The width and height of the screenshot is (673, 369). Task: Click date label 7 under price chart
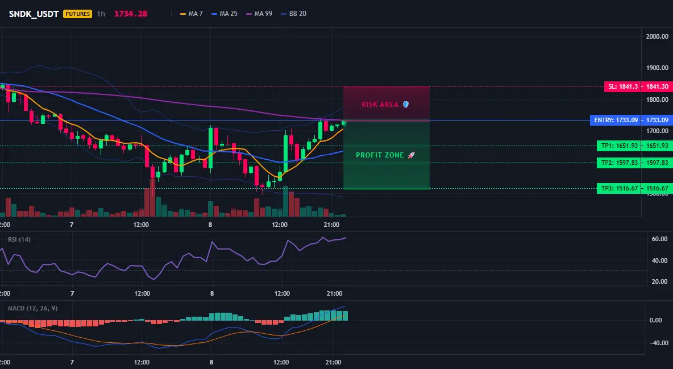(x=72, y=225)
